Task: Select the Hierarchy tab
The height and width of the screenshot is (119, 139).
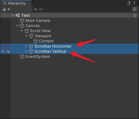Action: click(16, 3)
